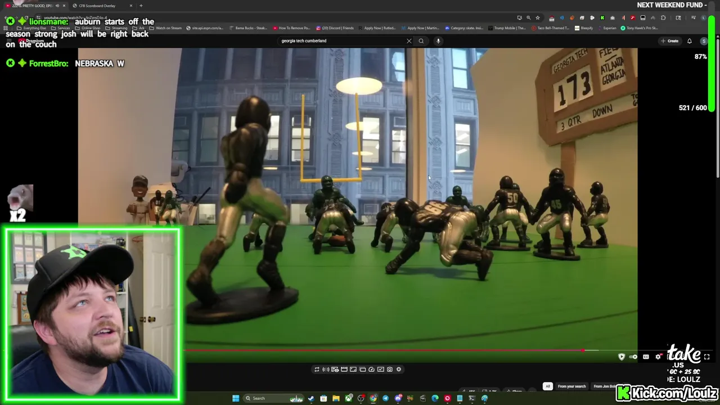Open the 'How To Remove Po...' bookmark

(x=291, y=28)
